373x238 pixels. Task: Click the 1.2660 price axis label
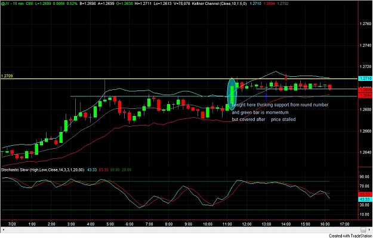(365, 131)
